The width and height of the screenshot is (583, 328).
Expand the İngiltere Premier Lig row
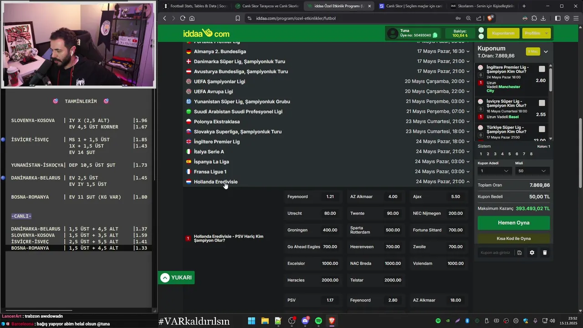coord(328,142)
